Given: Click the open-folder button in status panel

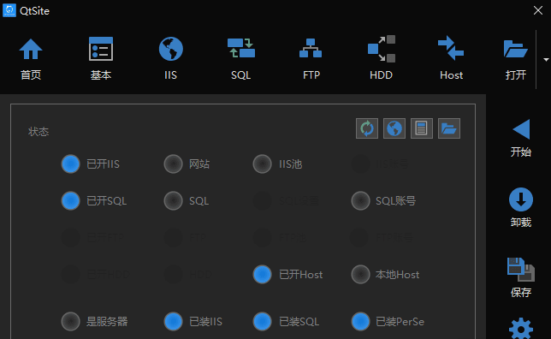Looking at the screenshot, I should coord(449,128).
